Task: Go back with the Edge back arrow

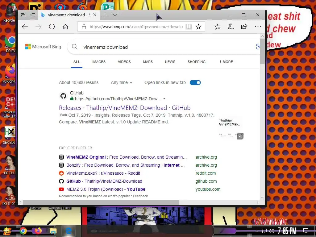Action: point(25,27)
